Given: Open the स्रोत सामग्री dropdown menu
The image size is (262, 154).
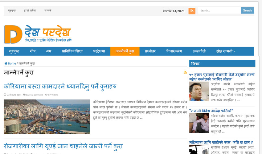Looking at the screenshot, I should [x=226, y=51].
